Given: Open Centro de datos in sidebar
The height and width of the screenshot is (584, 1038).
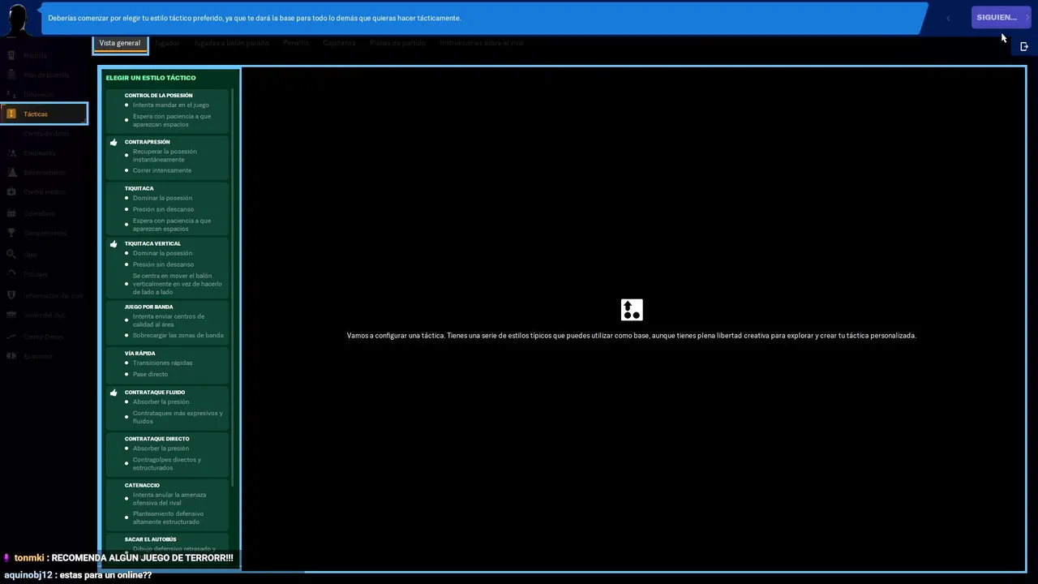Looking at the screenshot, I should coord(45,134).
